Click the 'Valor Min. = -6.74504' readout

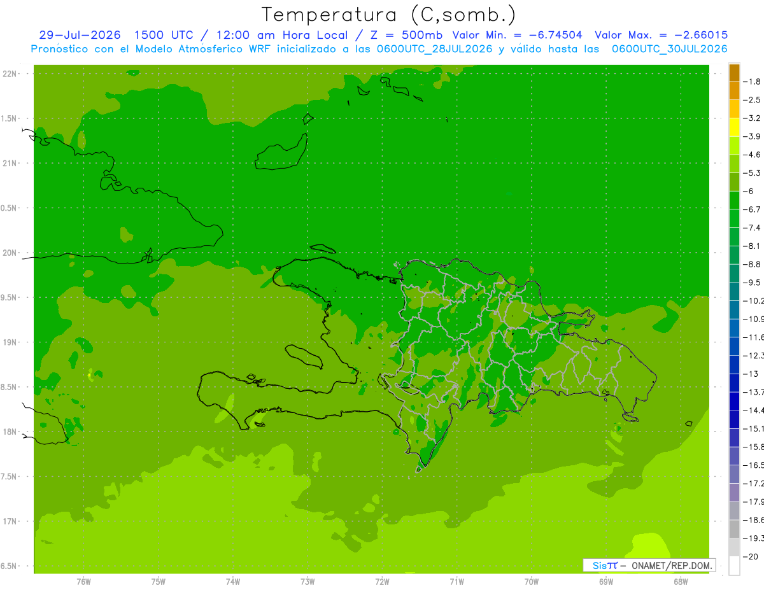click(518, 35)
